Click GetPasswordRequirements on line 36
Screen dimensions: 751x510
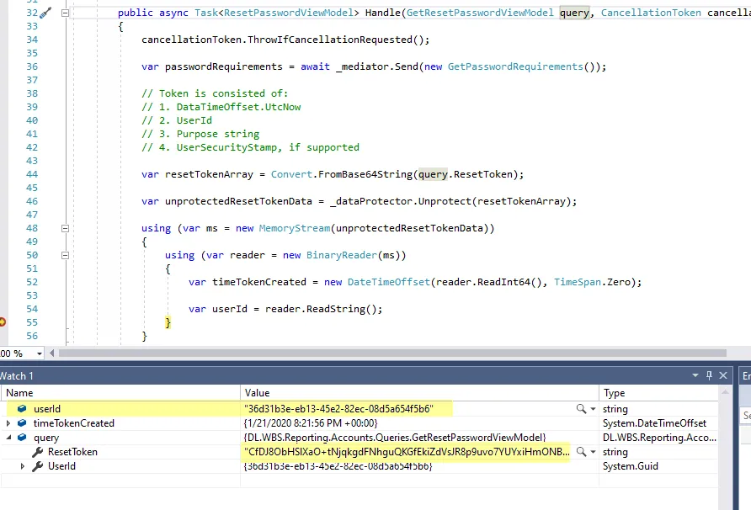(515, 66)
